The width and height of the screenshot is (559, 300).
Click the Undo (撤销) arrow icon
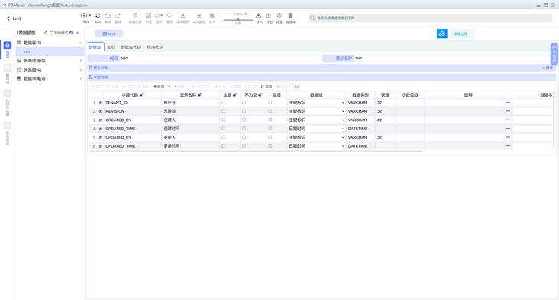[x=108, y=15]
